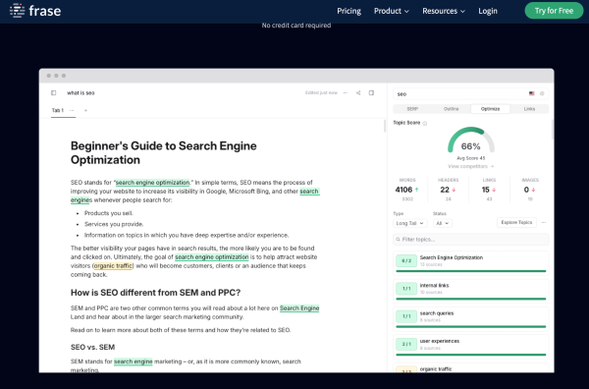589x389 pixels.
Task: Toggle the right panel layout icon
Action: click(371, 93)
